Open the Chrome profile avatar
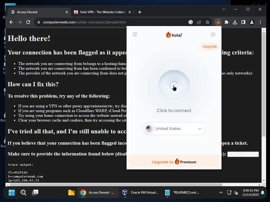Screen dimensions: 270x202 pos(252,22)
